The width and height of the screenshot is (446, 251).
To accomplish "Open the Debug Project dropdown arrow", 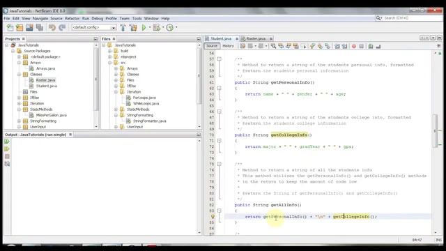I will 163,28.
